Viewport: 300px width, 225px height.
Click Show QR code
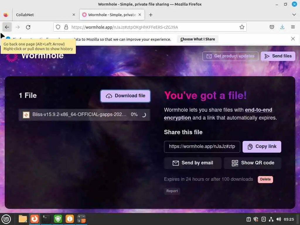click(253, 163)
